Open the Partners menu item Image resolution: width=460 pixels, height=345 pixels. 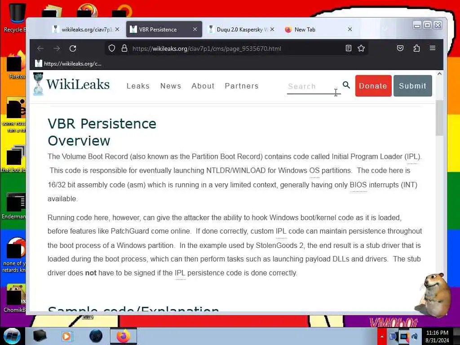coord(242,86)
